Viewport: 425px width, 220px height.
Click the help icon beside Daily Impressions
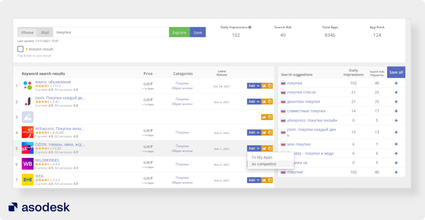click(x=250, y=27)
